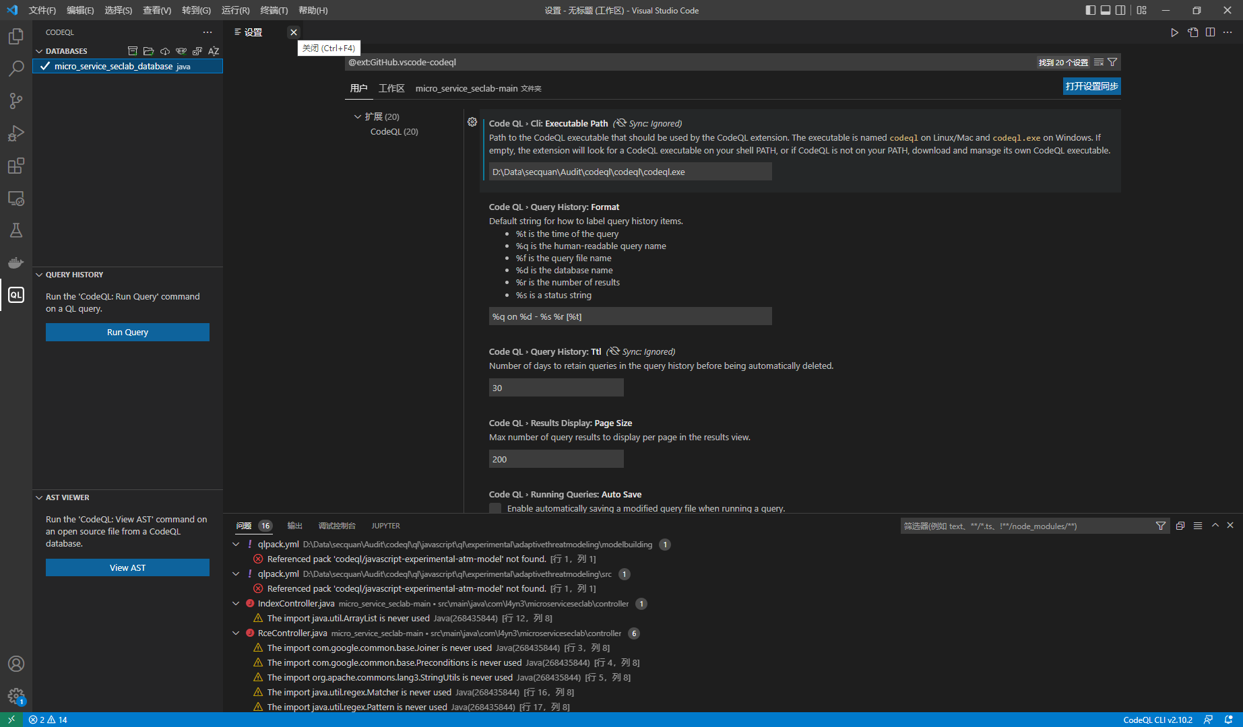Open gear menu for Executable Path setting
Screen dimensions: 1243x727
[472, 123]
